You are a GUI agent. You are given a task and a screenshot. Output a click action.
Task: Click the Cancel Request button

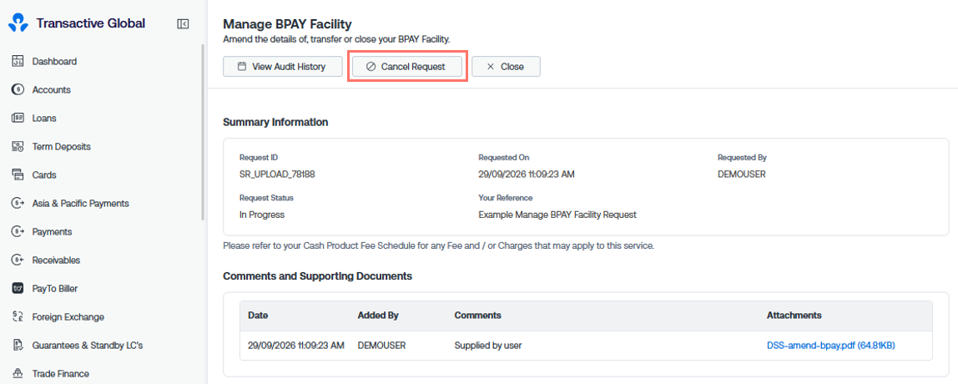(x=407, y=67)
